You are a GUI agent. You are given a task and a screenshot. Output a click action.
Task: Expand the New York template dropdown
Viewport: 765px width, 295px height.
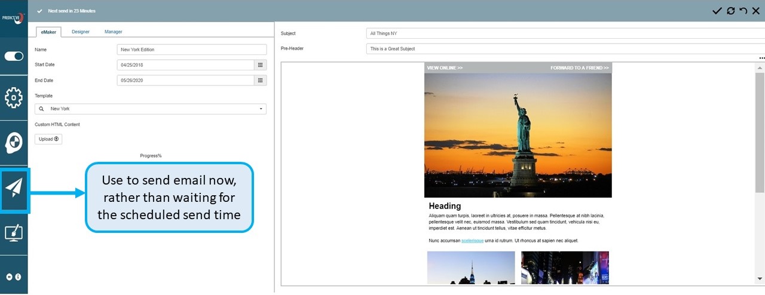coord(261,109)
